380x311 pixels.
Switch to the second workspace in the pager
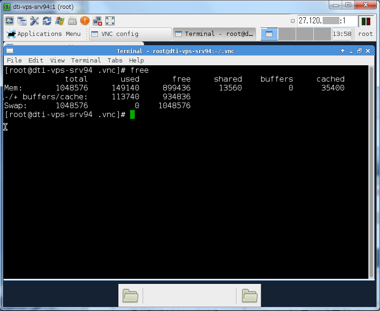point(287,34)
